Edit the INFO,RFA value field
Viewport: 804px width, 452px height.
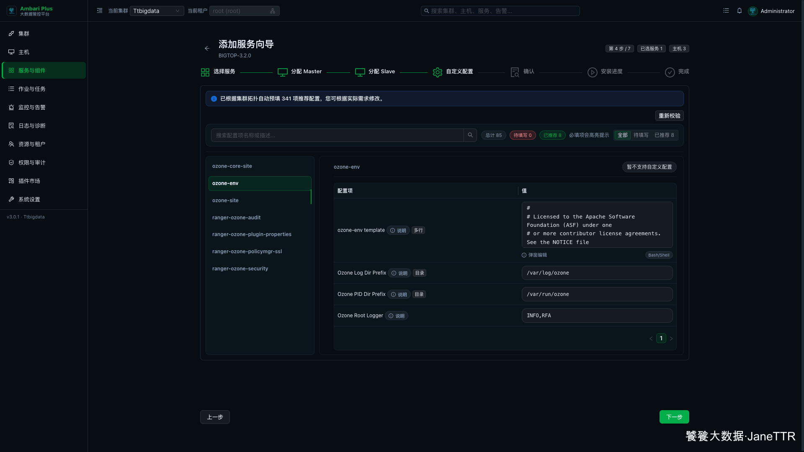[x=597, y=316]
